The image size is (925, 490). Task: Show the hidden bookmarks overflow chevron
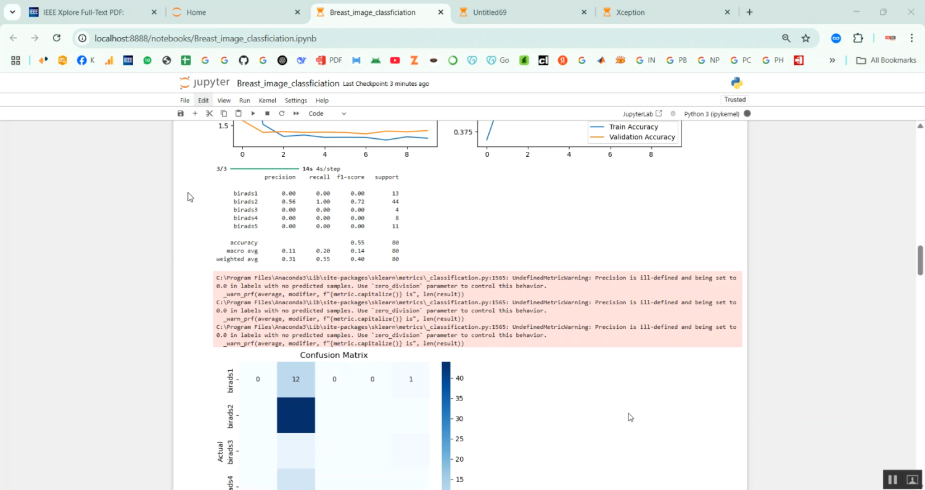(832, 60)
